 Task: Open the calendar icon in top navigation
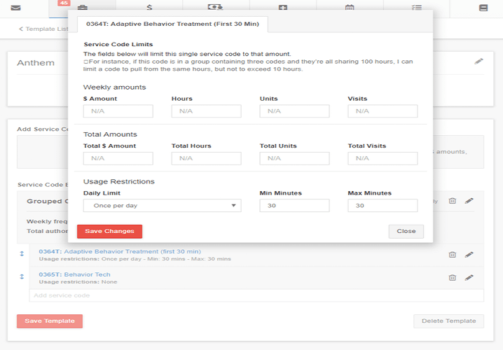pyautogui.click(x=350, y=8)
